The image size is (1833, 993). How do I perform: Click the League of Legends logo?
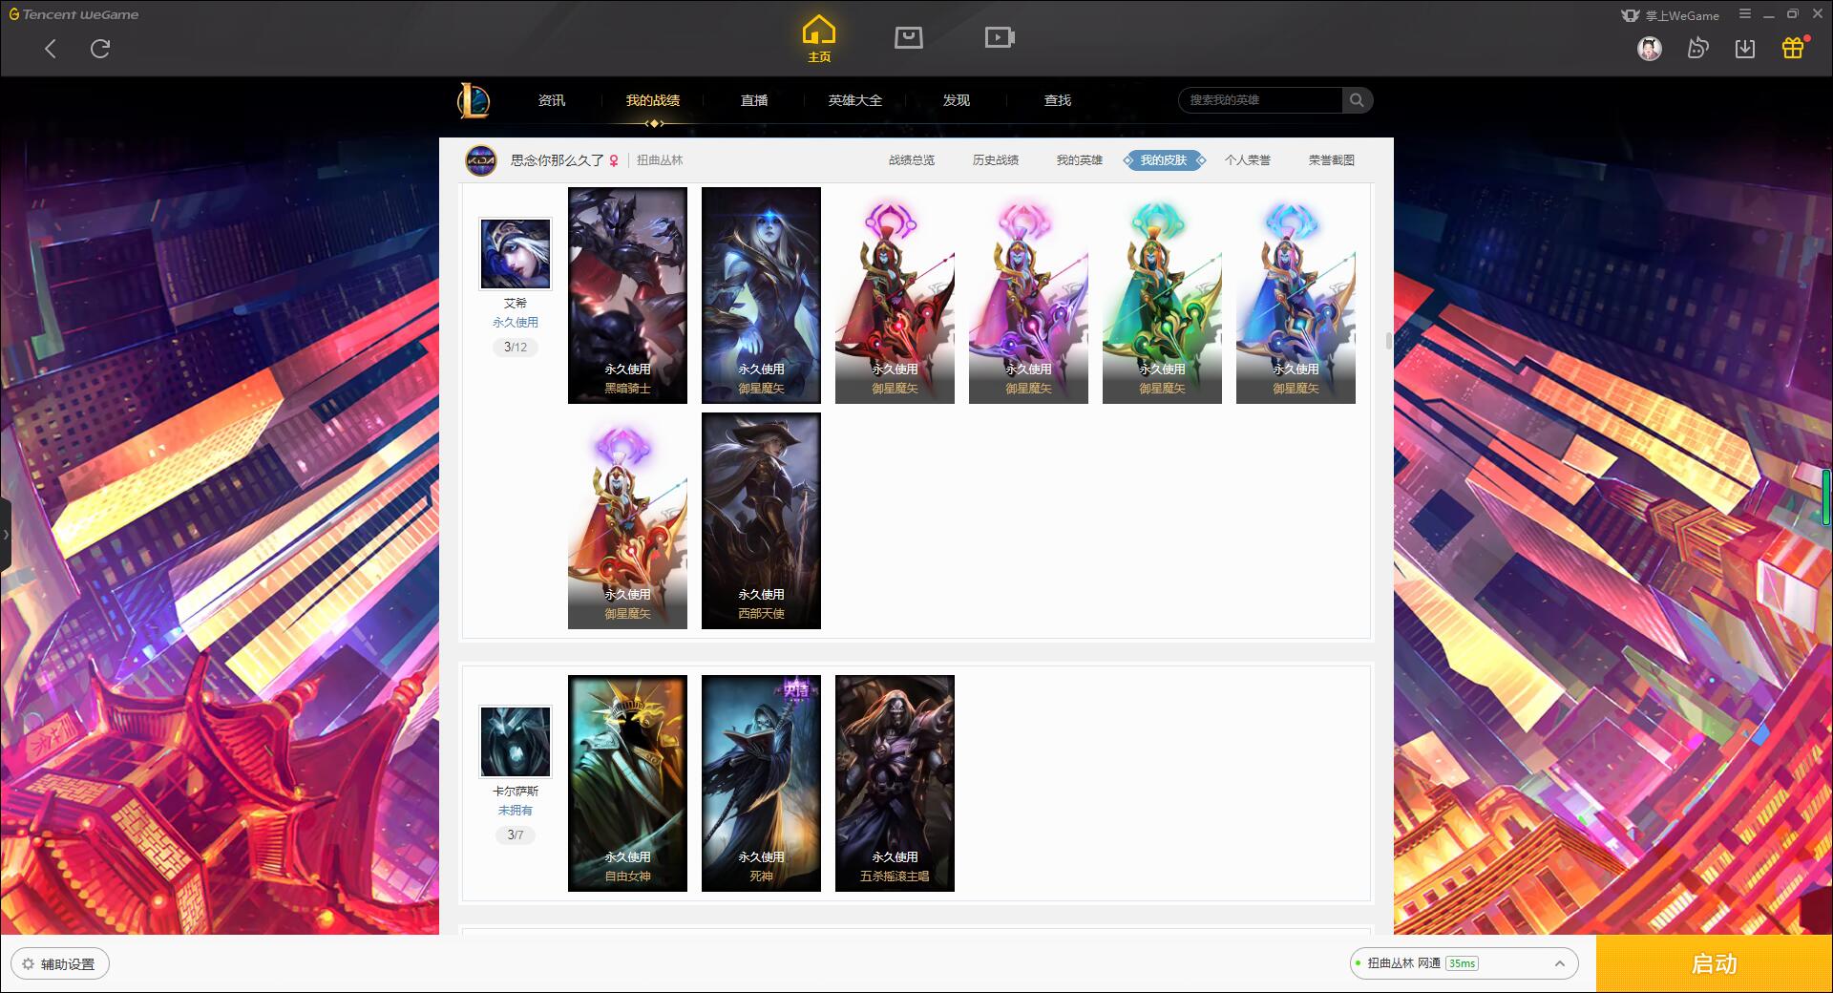pyautogui.click(x=474, y=100)
